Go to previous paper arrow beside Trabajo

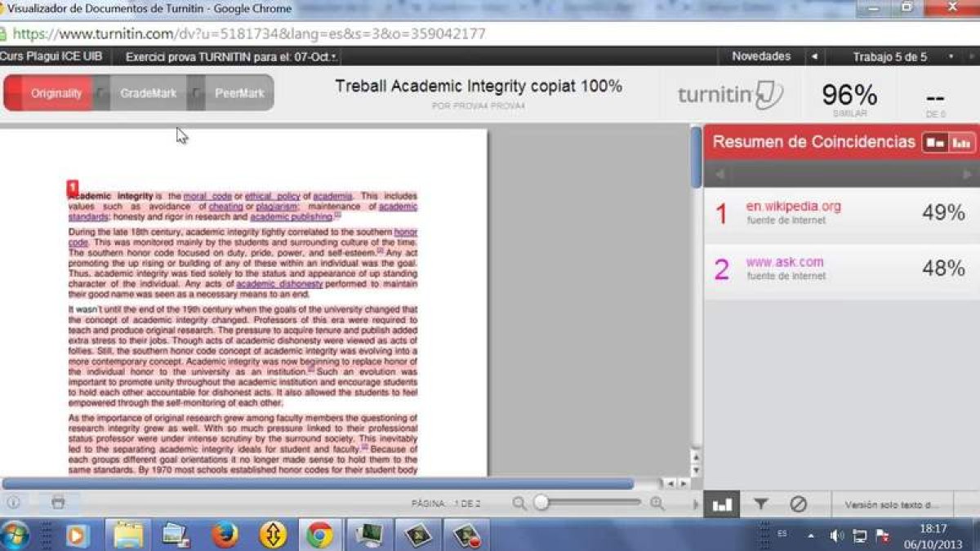[x=813, y=56]
